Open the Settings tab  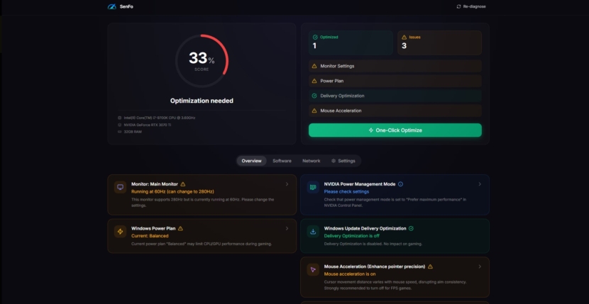[343, 161]
